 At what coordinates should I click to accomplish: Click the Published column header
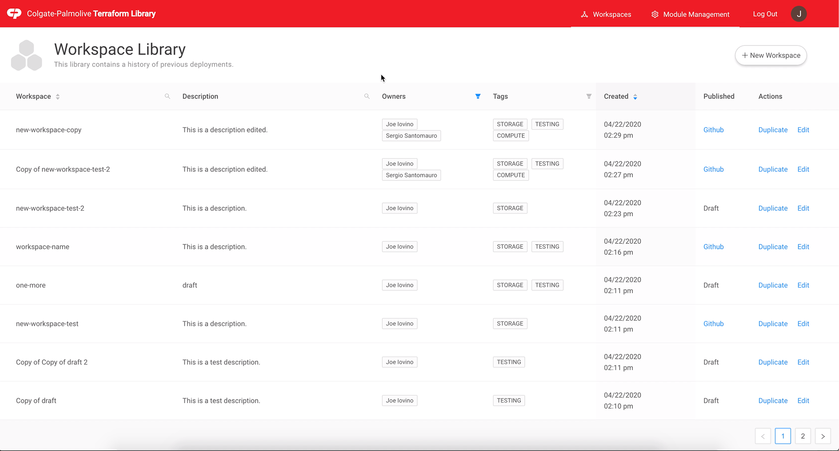[719, 97]
